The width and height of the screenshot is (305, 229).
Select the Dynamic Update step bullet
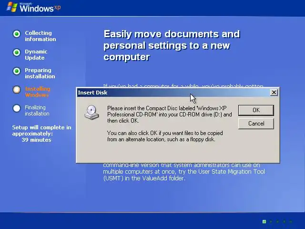tap(17, 52)
